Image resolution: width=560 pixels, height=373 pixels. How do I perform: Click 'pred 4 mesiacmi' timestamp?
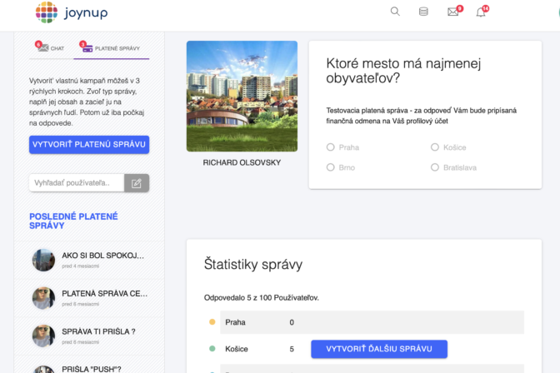pyautogui.click(x=80, y=266)
